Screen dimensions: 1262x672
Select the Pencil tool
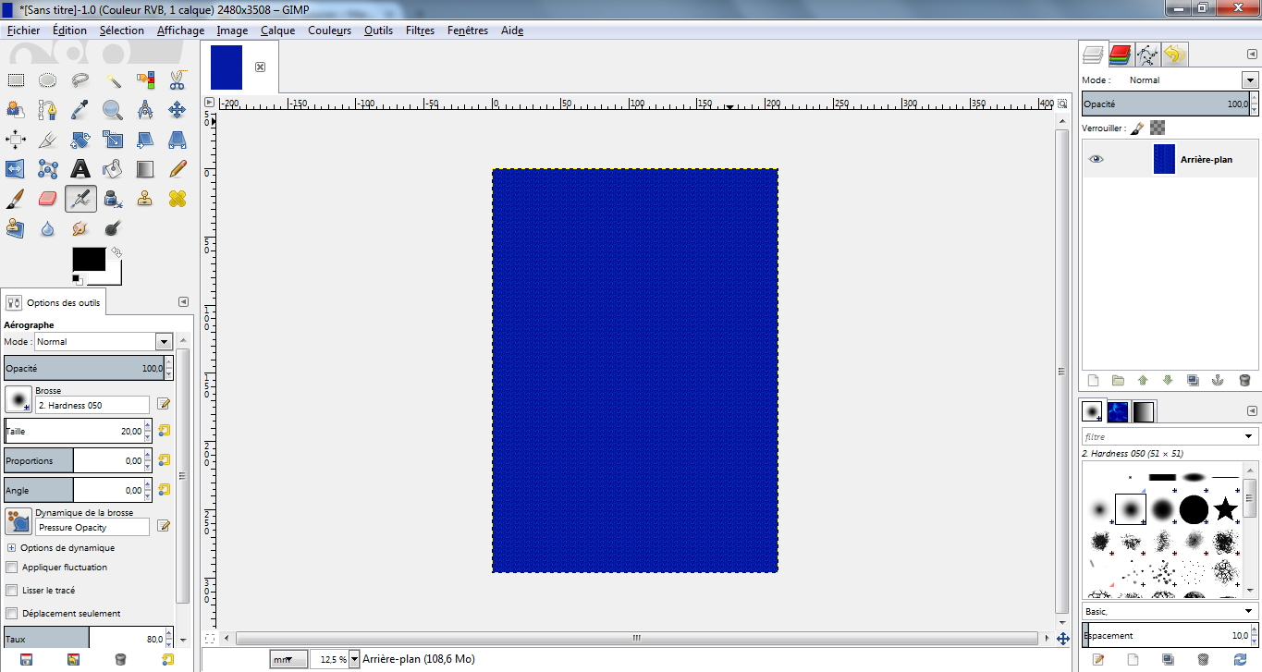(178, 168)
